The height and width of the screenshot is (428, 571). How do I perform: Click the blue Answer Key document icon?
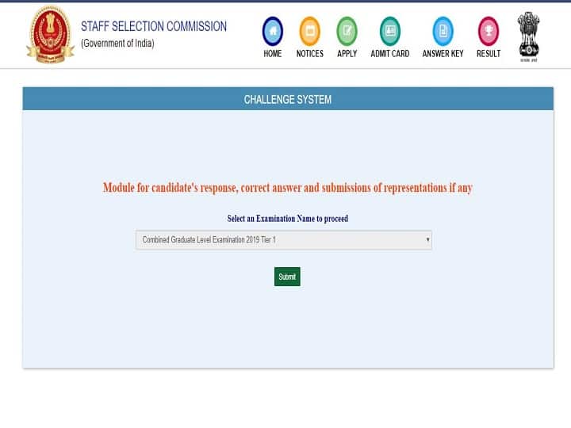tap(443, 31)
